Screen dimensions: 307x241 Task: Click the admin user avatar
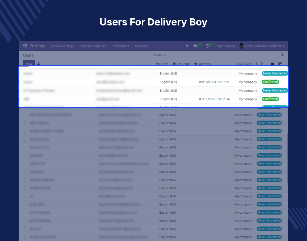[241, 46]
